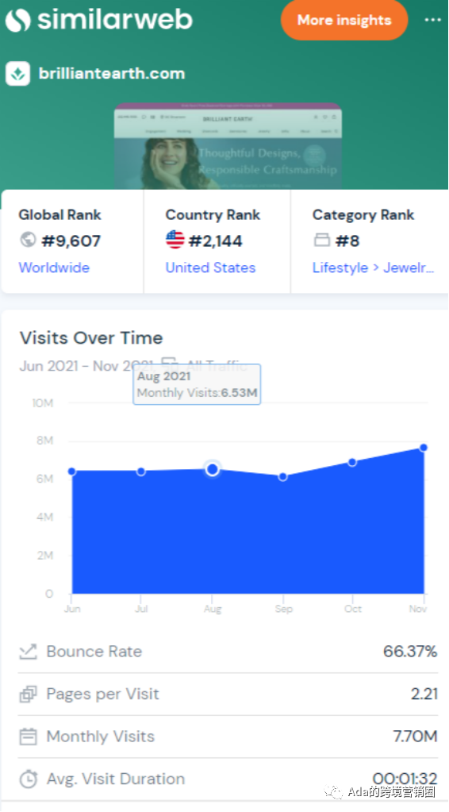Click the Category Rank category icon
Viewport: 449px width, 812px height.
click(x=322, y=241)
